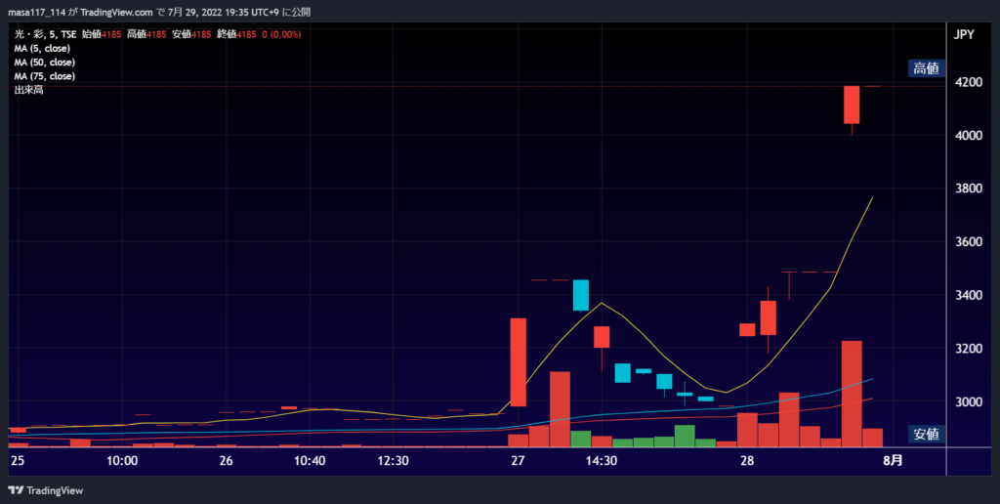The height and width of the screenshot is (504, 1000).
Task: Click the 10:00 time axis label
Action: [122, 461]
